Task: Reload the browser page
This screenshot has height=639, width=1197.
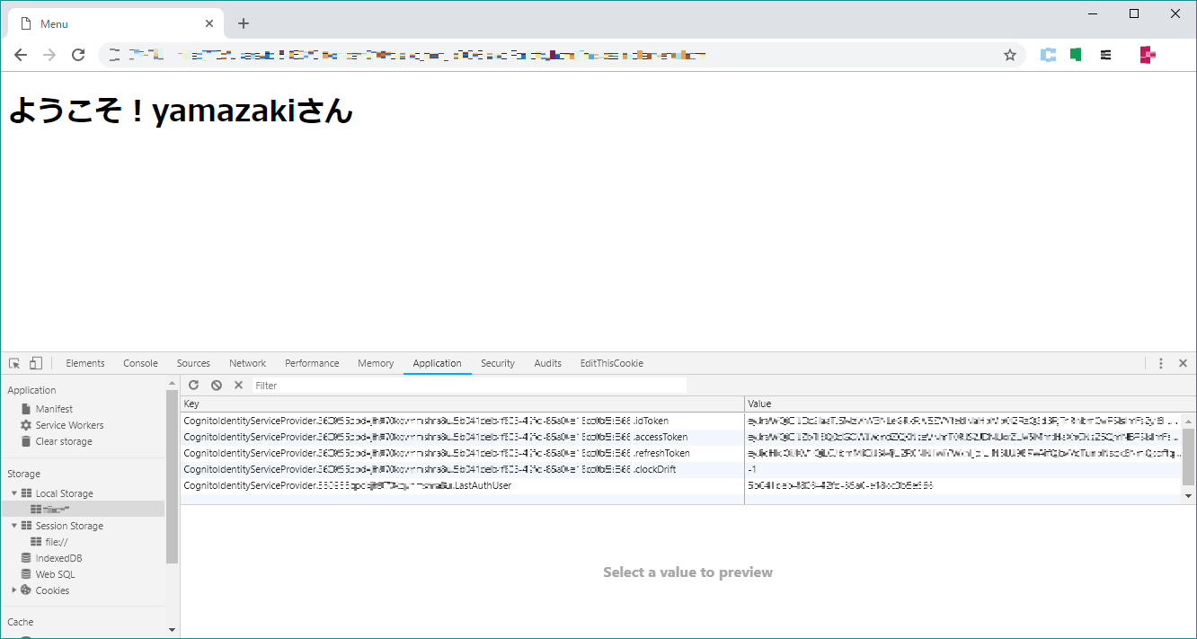Action: click(x=78, y=55)
